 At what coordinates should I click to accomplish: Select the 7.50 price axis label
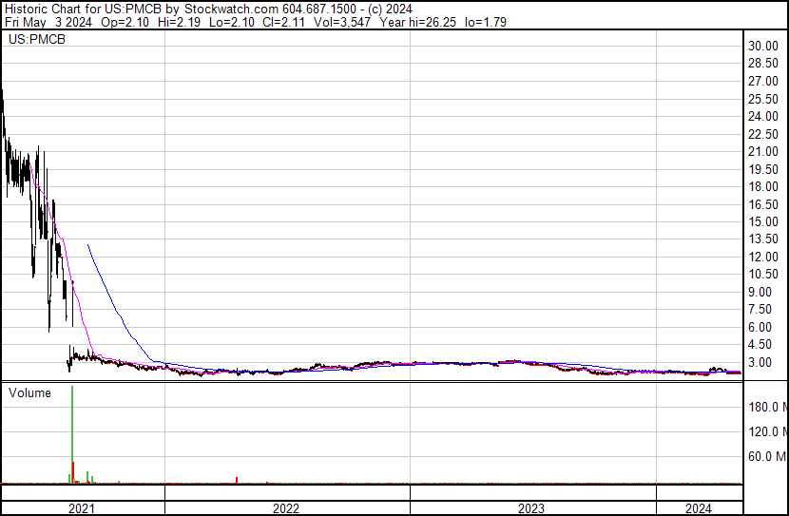[760, 309]
